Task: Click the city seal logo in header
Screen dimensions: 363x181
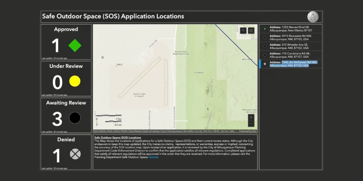Action: [x=312, y=17]
